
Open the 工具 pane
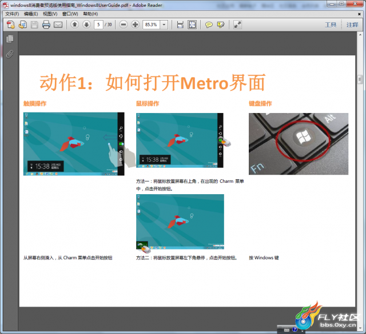pyautogui.click(x=331, y=25)
